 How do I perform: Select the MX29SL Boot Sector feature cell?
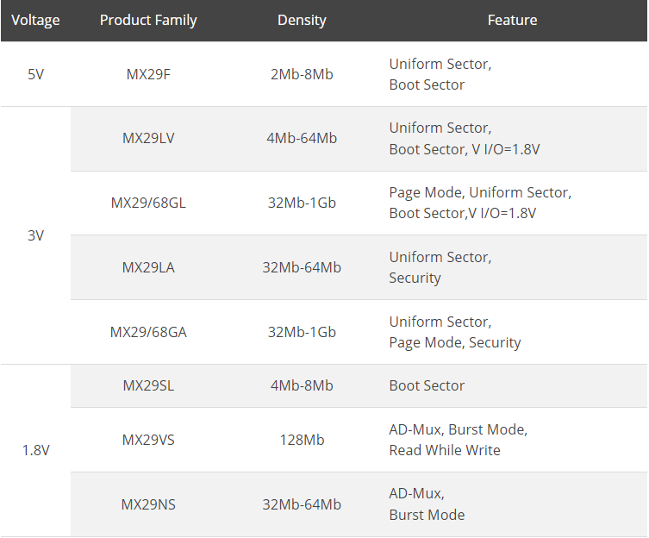click(x=427, y=385)
